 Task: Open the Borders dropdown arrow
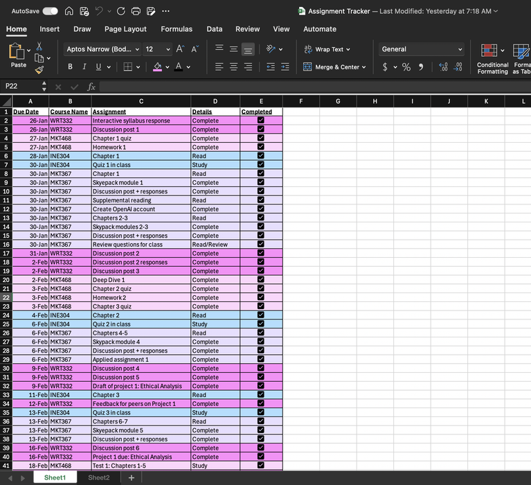coord(138,67)
